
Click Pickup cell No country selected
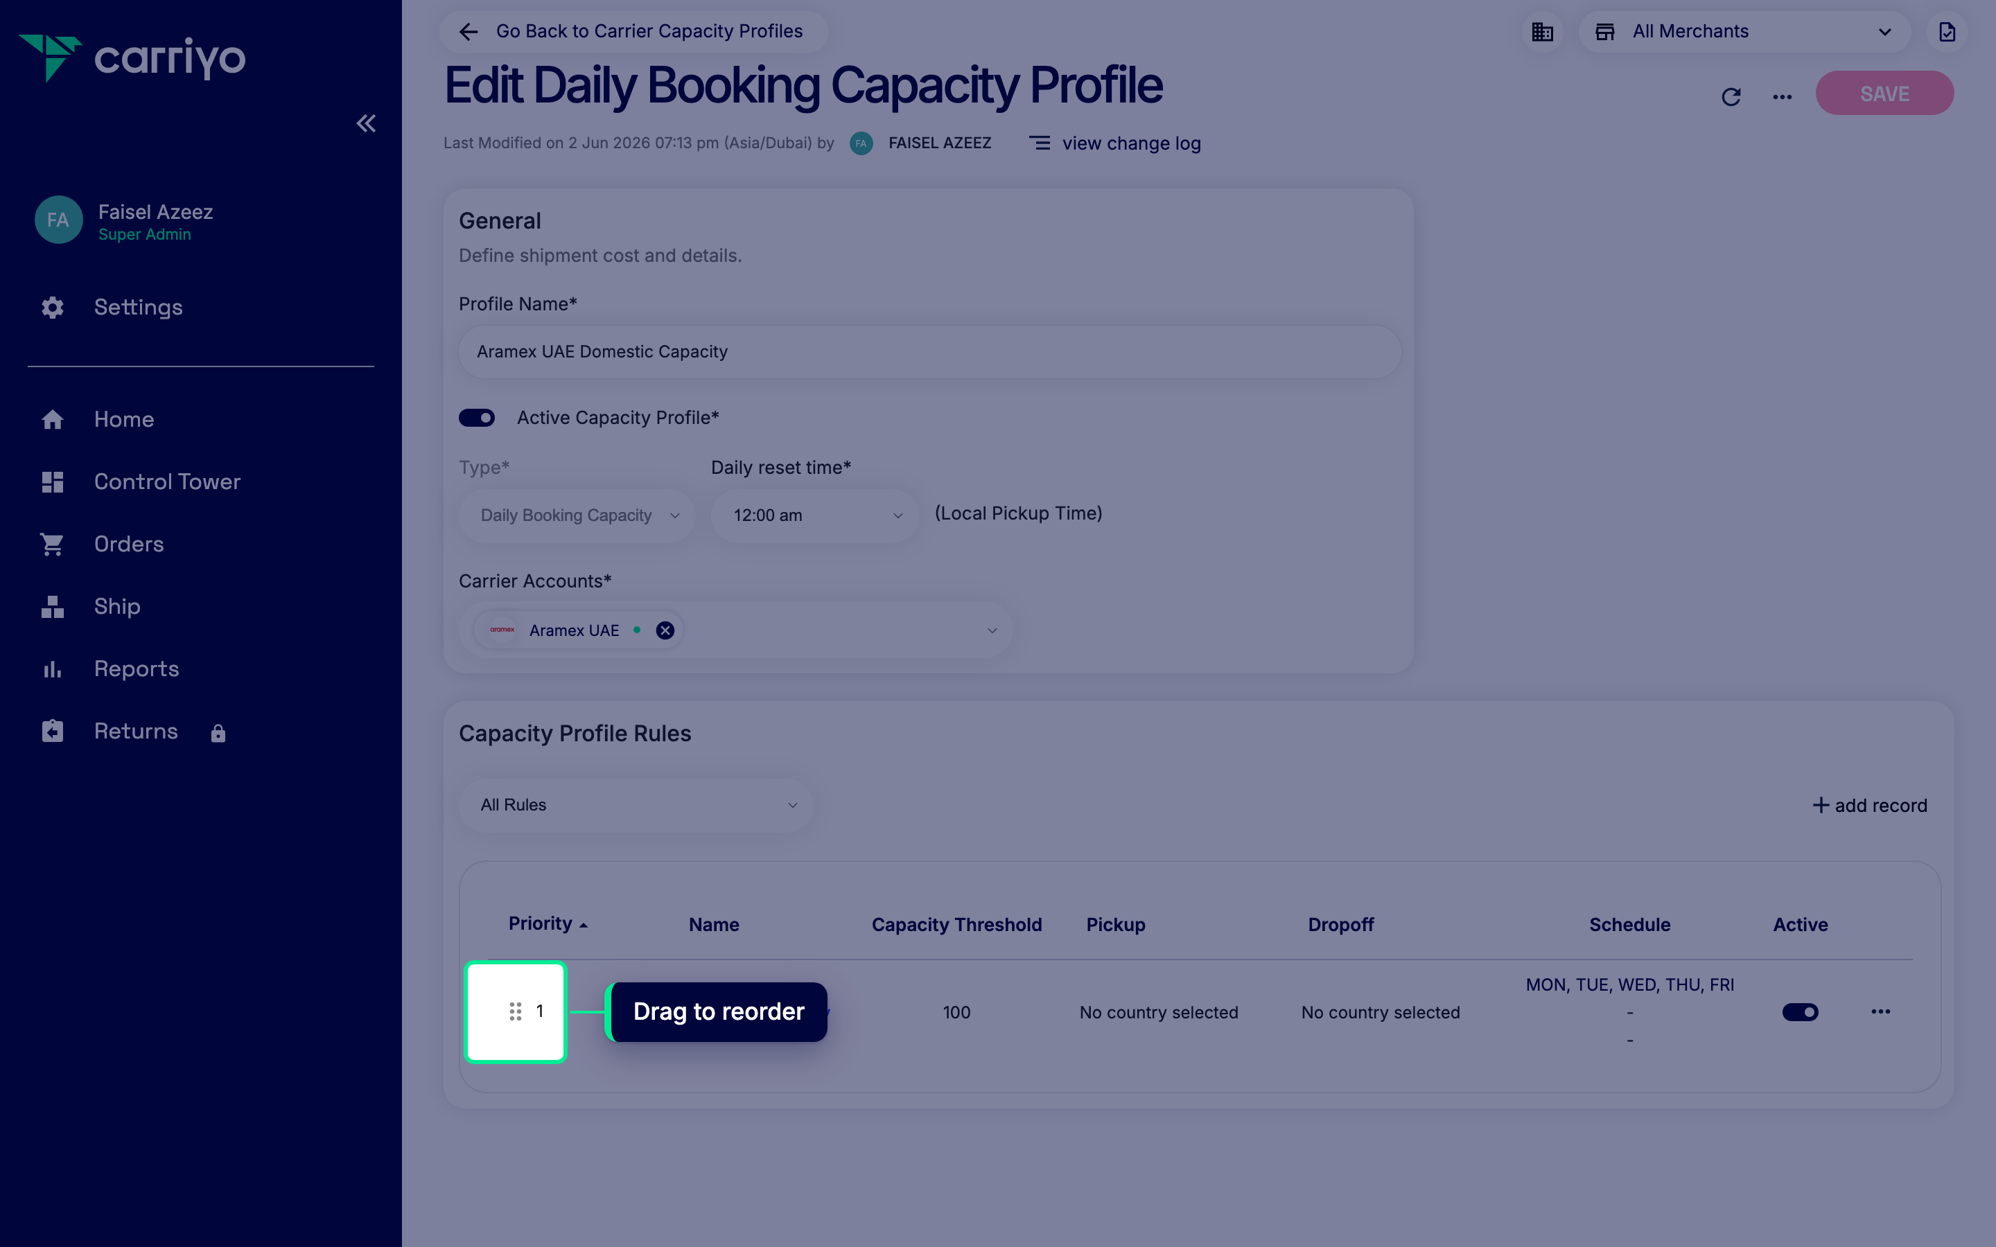coord(1158,1012)
